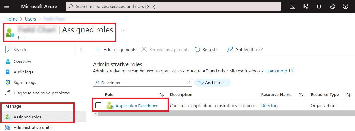355x131 pixels.
Task: Open the Application Developer role link
Action: (x=137, y=106)
